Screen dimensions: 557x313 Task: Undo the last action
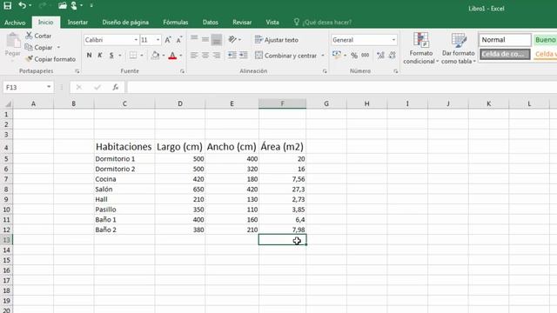[23, 5]
